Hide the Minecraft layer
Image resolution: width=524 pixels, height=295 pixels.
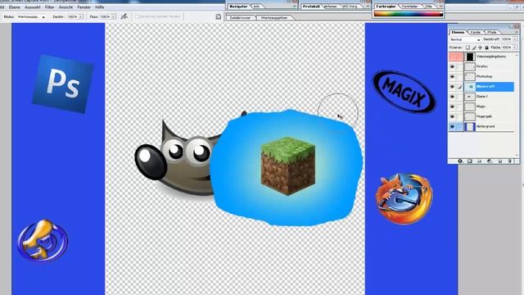pyautogui.click(x=452, y=87)
